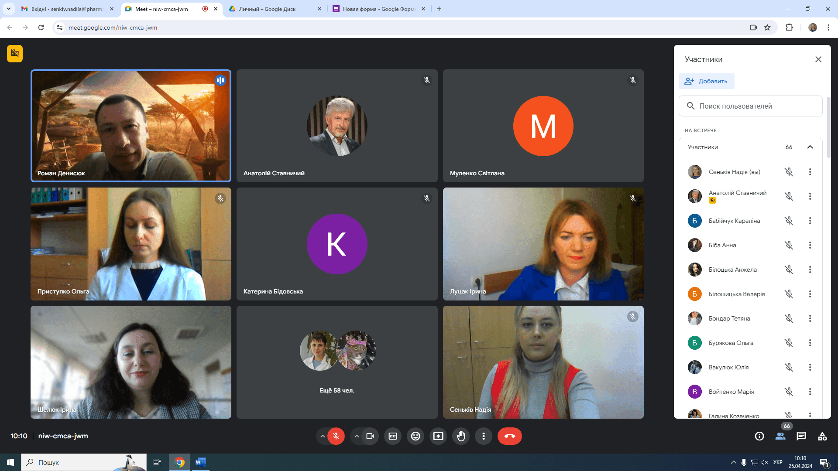Viewport: 838px width, 471px height.
Task: Toggle the camera button in the call bar
Action: pos(370,436)
